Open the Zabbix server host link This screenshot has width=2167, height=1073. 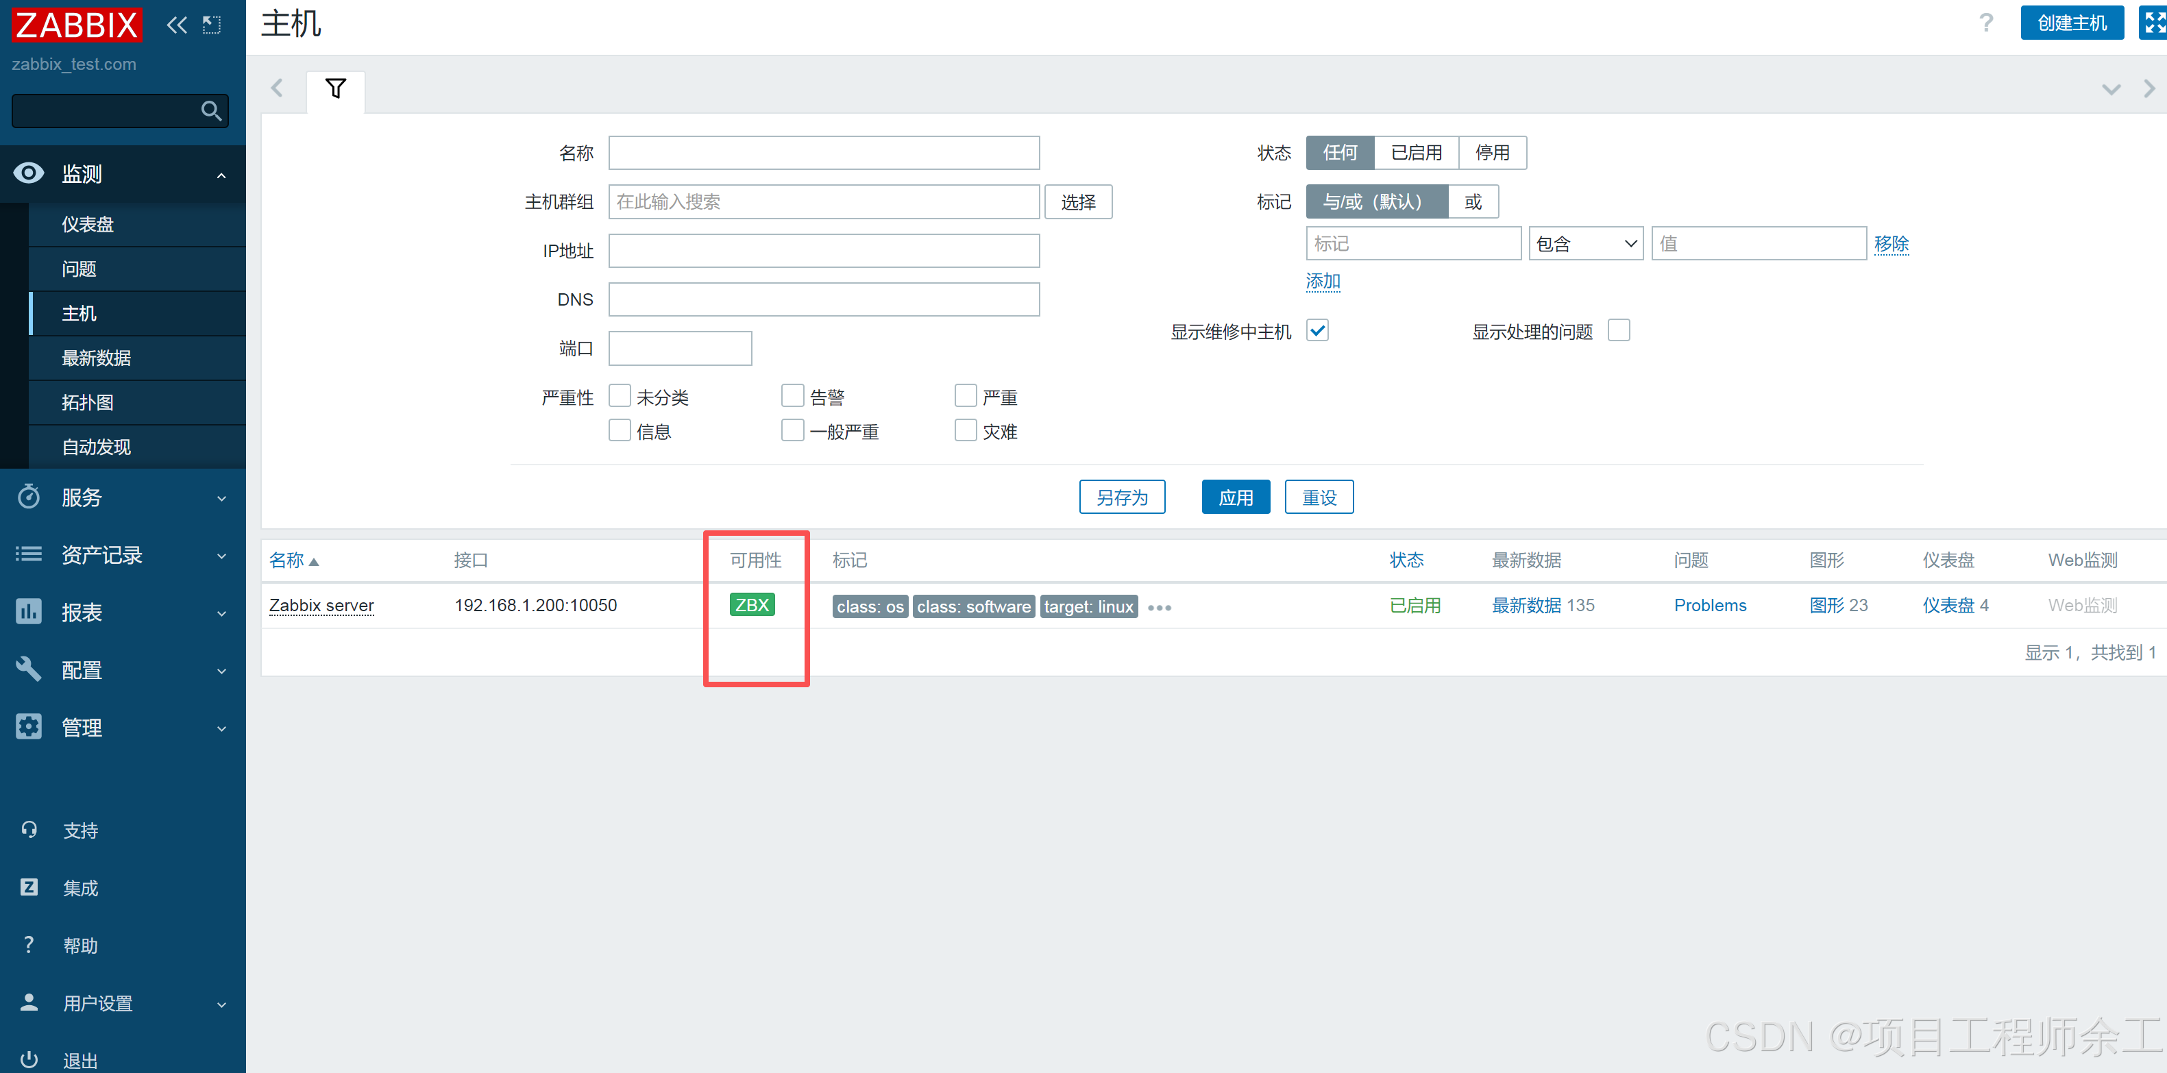tap(321, 606)
